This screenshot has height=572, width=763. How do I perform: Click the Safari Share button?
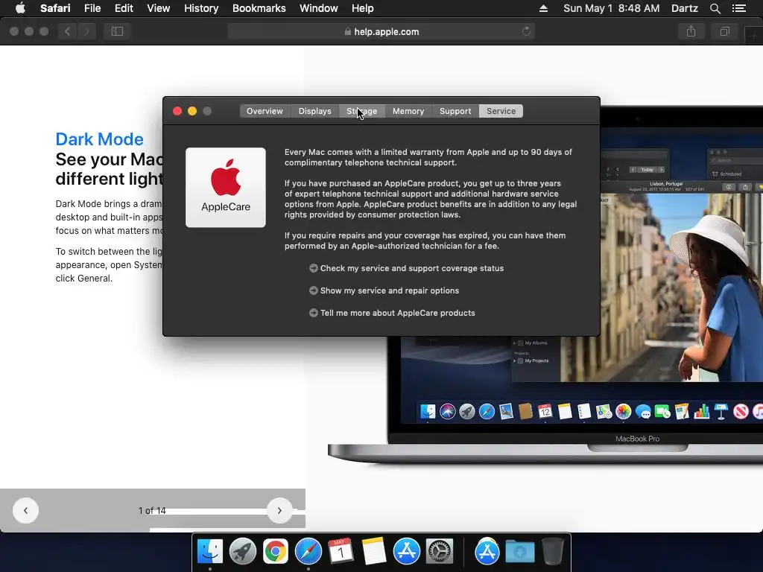(x=691, y=31)
